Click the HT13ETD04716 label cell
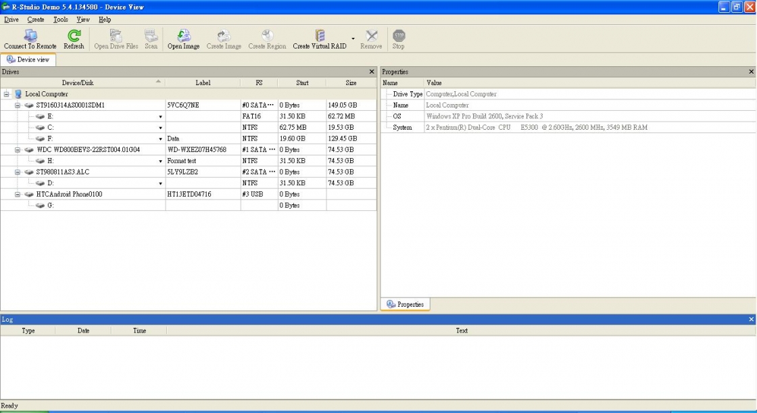The image size is (757, 413). (x=203, y=194)
